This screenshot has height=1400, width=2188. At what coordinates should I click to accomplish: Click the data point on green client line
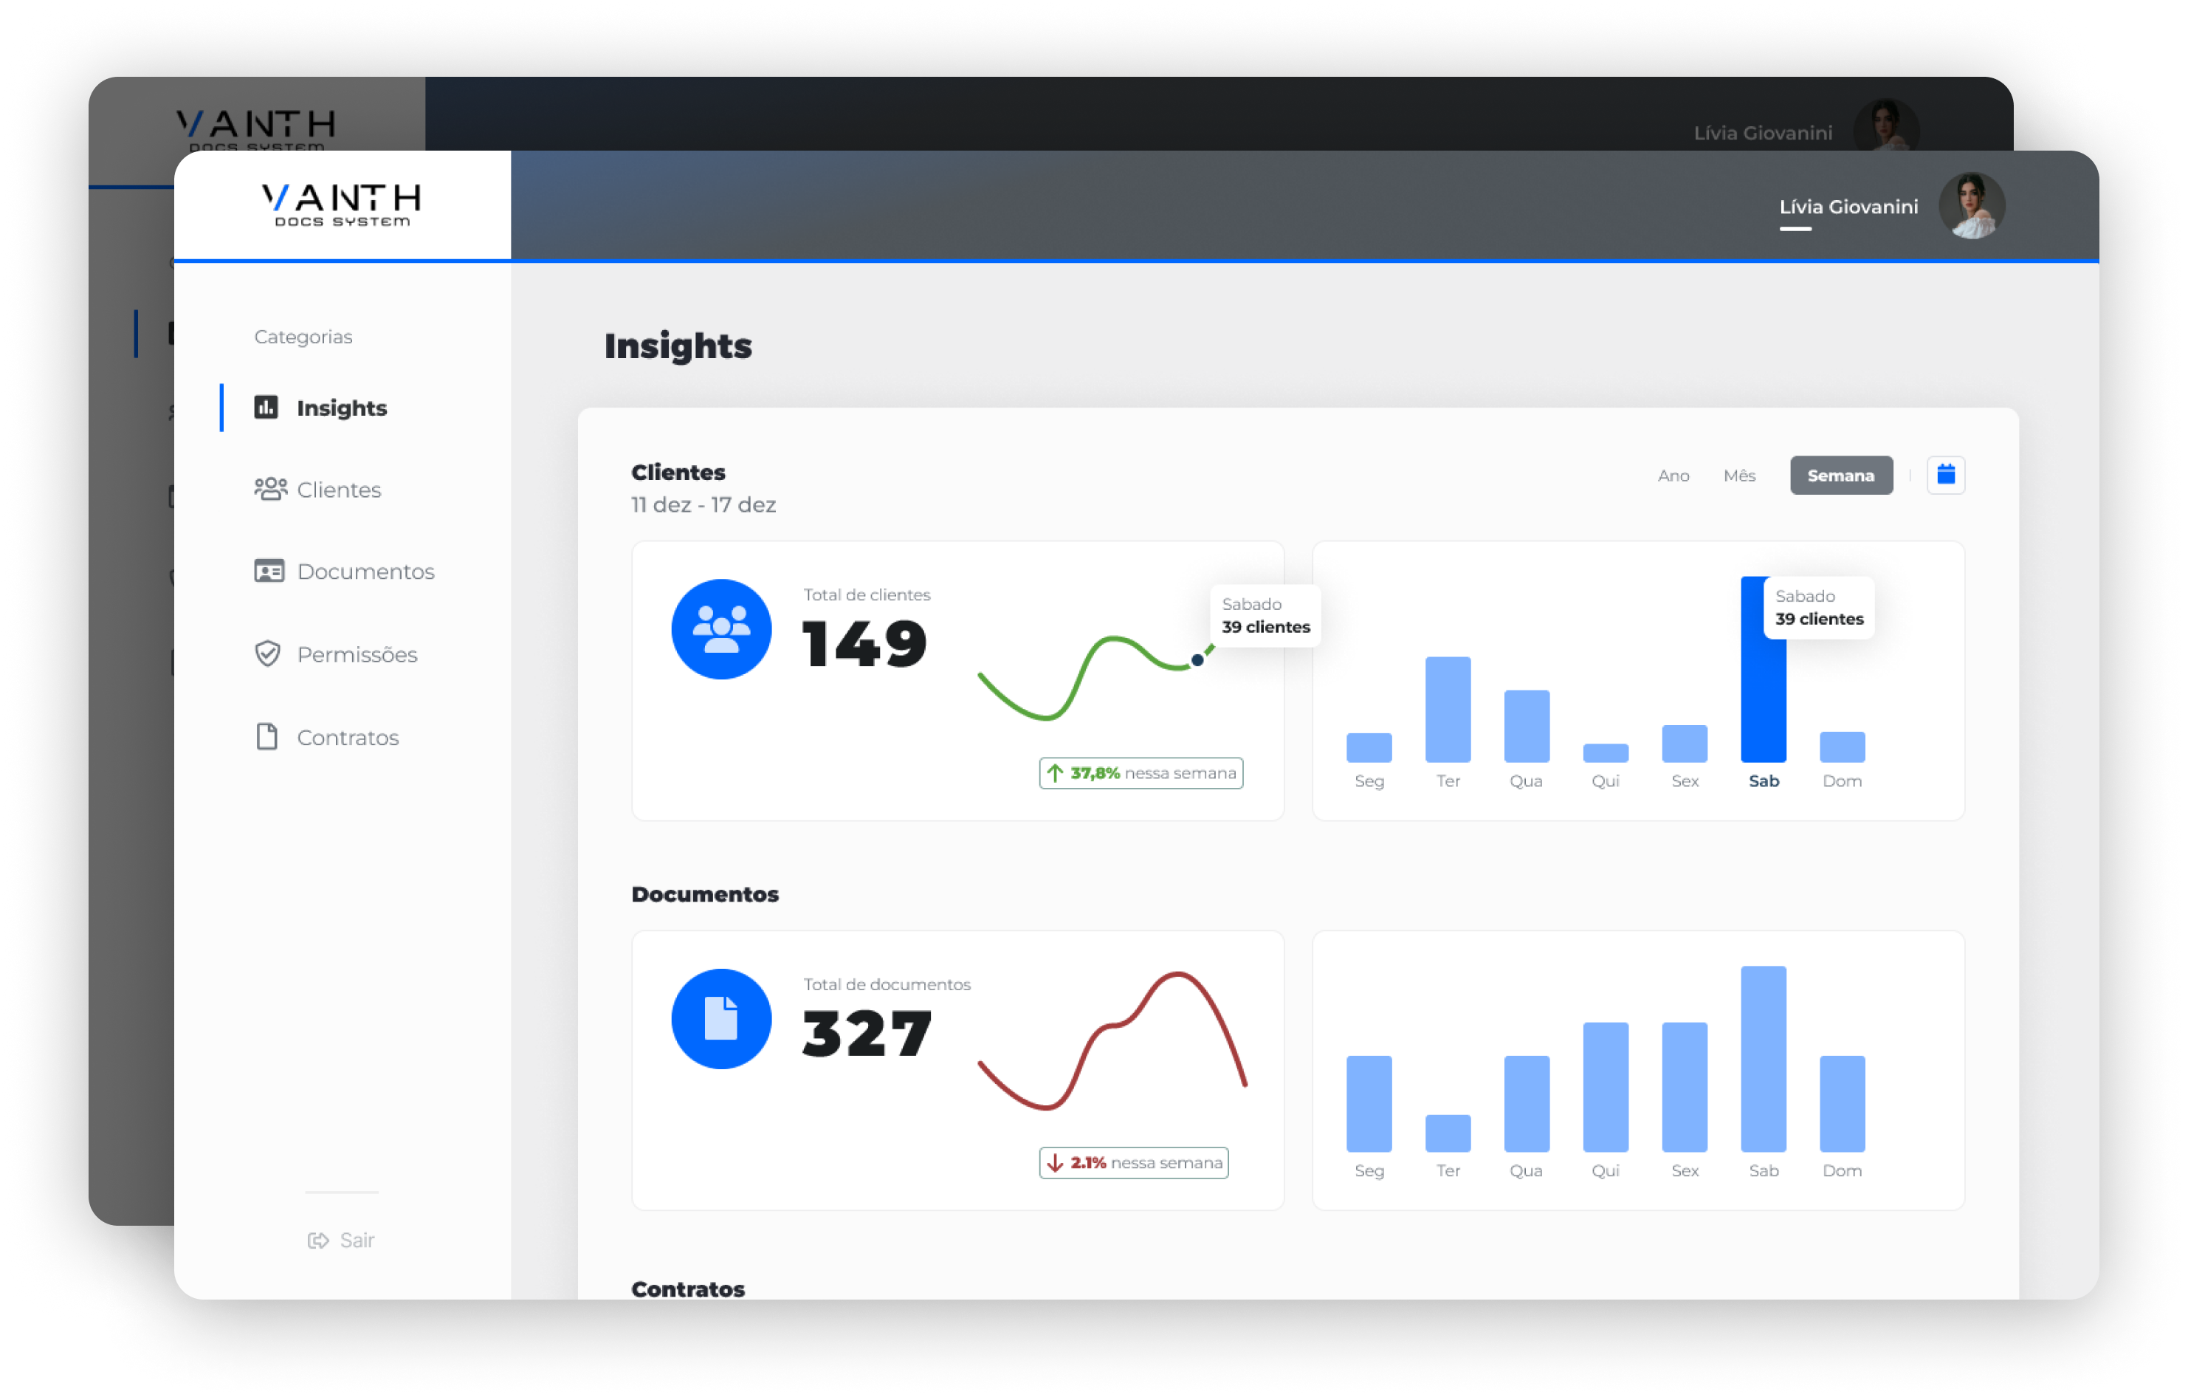[1197, 660]
